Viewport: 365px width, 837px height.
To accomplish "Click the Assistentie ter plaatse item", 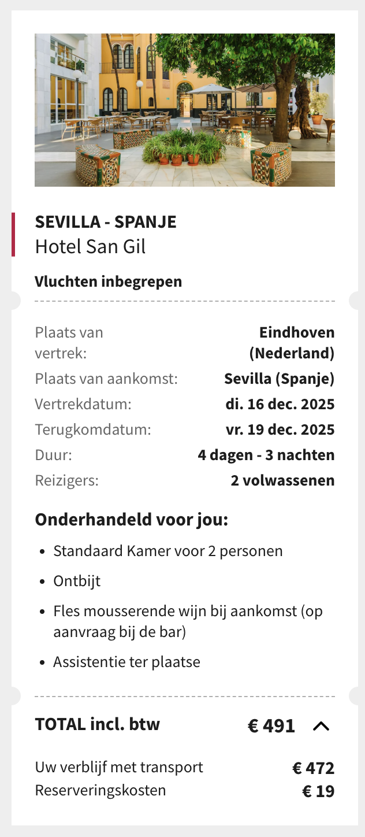I will tap(126, 662).
